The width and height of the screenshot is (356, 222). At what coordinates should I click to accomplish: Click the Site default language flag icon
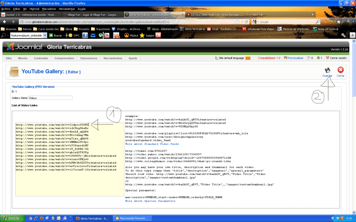248,58
